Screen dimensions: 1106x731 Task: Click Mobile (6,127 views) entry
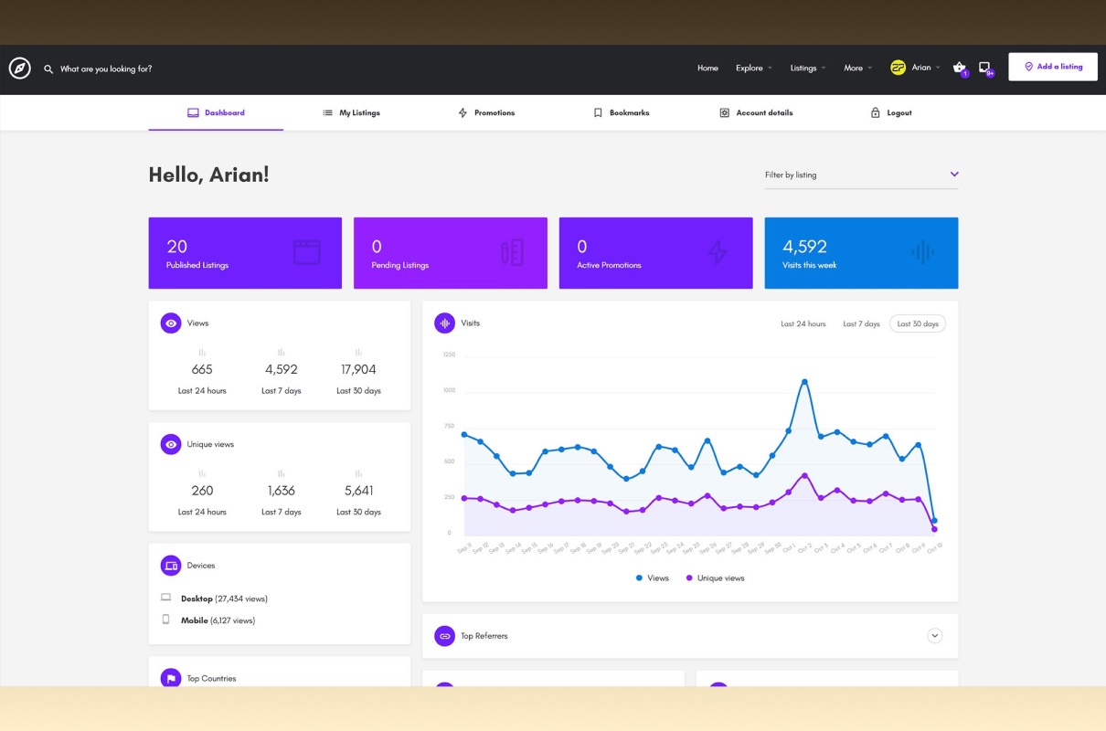218,620
